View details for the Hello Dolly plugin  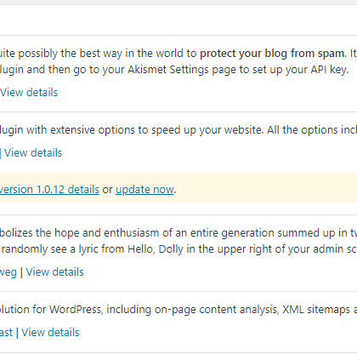(55, 272)
